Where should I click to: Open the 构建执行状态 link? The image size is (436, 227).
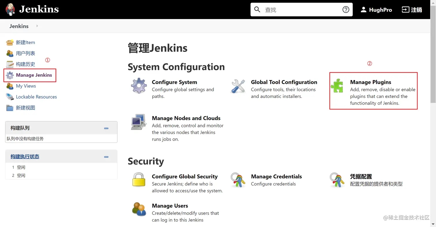pyautogui.click(x=25, y=156)
